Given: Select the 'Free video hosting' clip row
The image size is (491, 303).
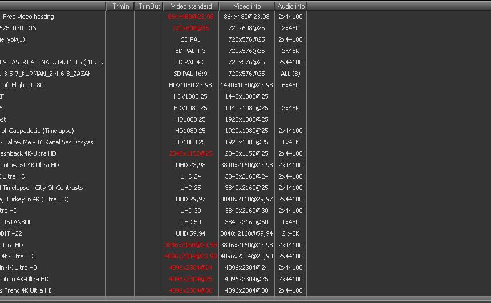Looking at the screenshot, I should click(x=29, y=17).
